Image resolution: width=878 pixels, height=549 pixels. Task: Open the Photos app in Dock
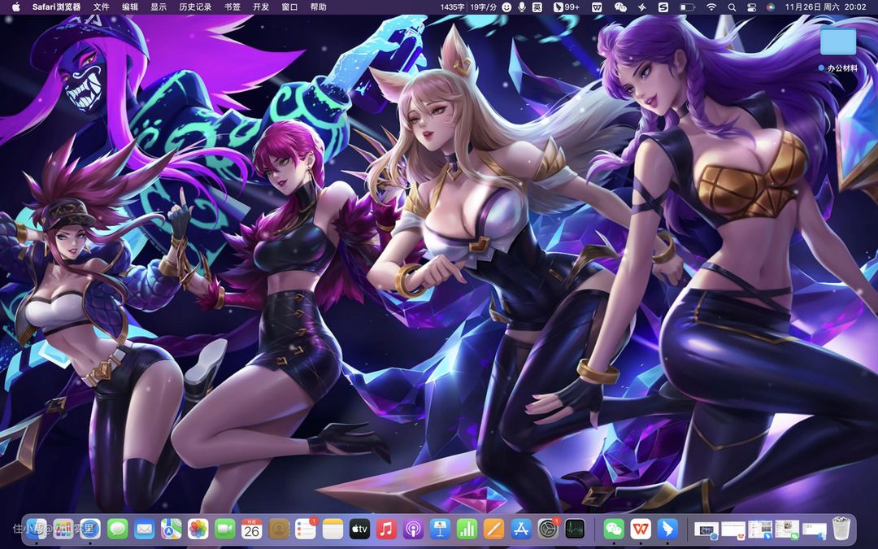click(198, 529)
